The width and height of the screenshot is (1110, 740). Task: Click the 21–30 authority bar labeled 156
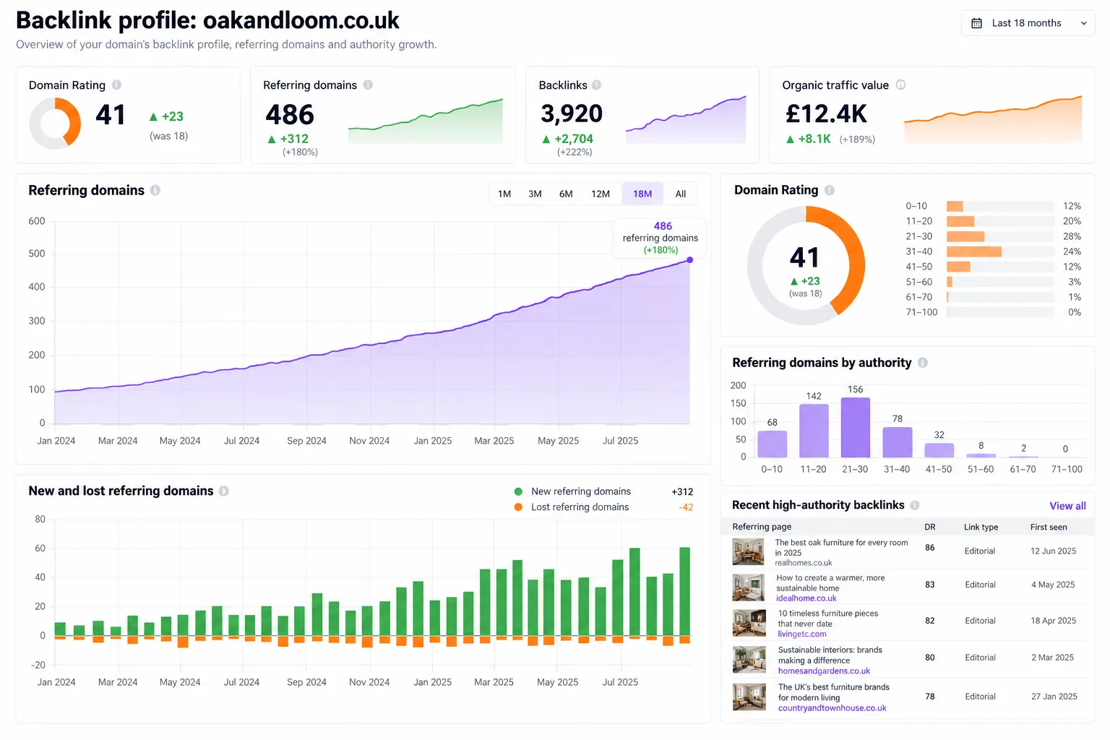pos(856,427)
